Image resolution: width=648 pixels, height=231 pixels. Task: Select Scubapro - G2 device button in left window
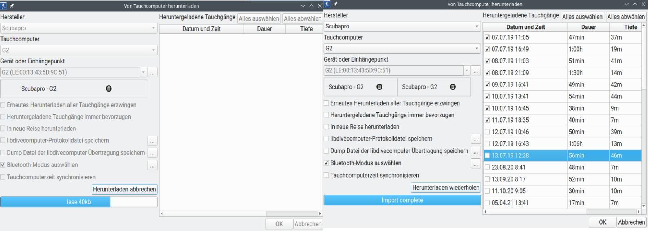coord(74,89)
